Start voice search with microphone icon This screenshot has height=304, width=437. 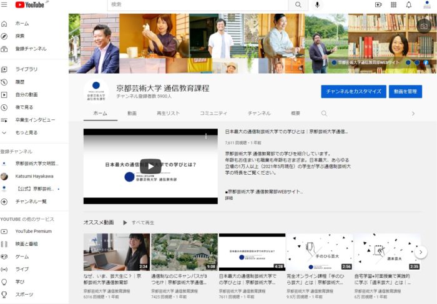317,5
